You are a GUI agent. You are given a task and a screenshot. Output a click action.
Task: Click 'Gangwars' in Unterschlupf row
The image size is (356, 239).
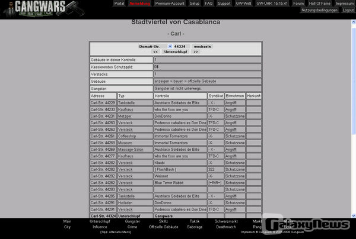164,216
